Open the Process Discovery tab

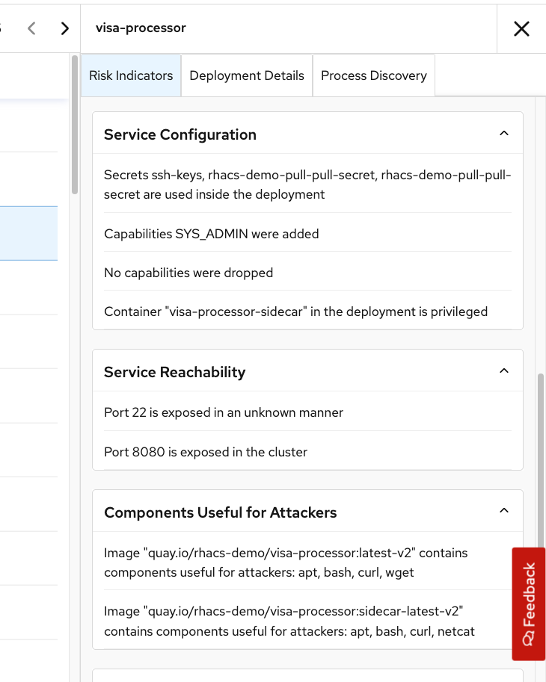(x=373, y=75)
